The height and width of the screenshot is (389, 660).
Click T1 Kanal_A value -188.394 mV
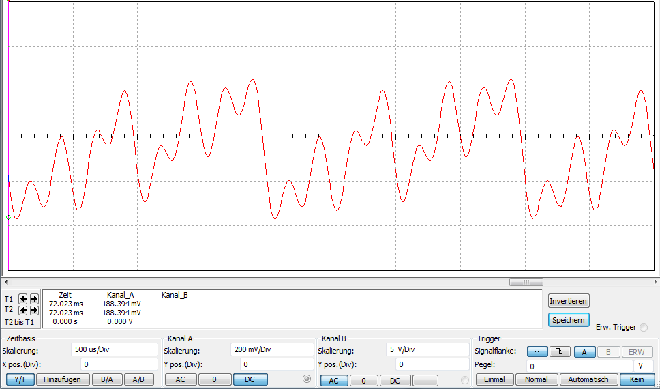click(120, 304)
